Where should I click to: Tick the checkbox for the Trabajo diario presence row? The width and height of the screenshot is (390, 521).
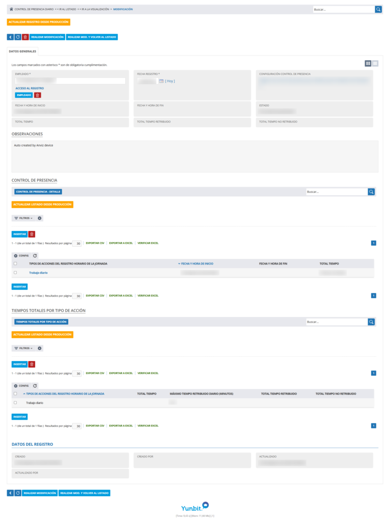(15, 273)
